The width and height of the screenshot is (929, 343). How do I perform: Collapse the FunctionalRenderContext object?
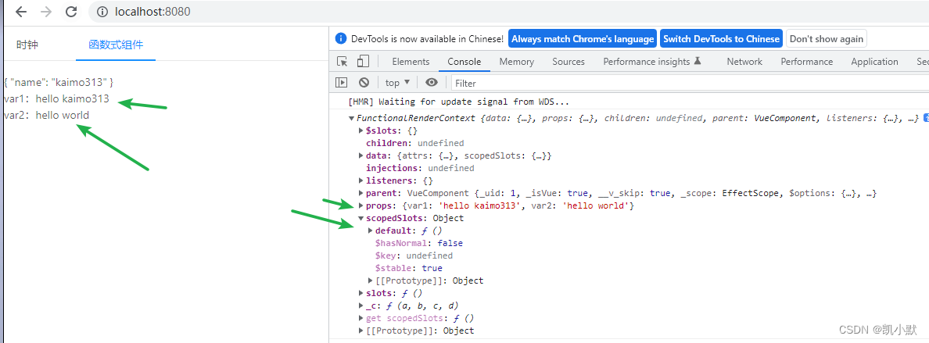[353, 119]
